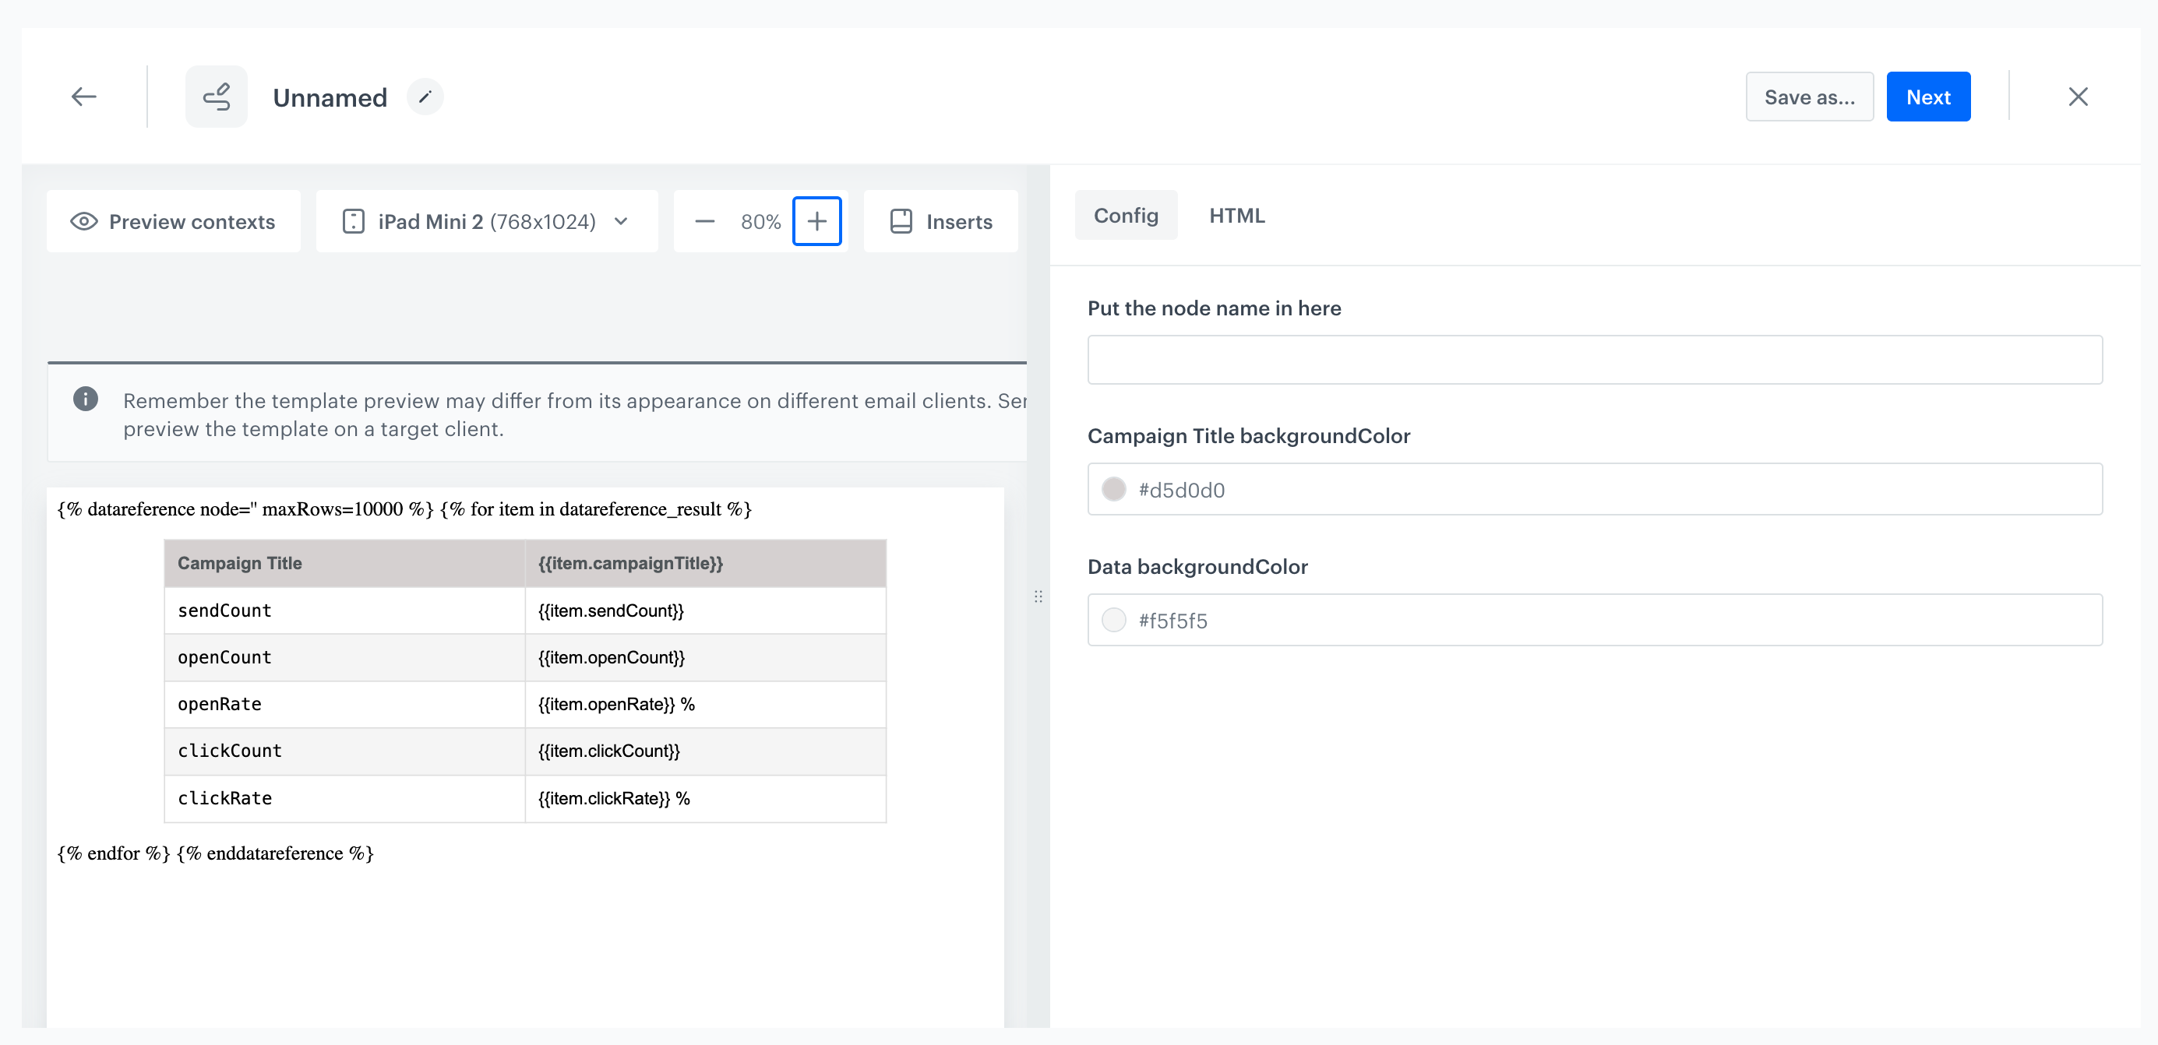Switch to the HTML tab

[x=1236, y=215]
